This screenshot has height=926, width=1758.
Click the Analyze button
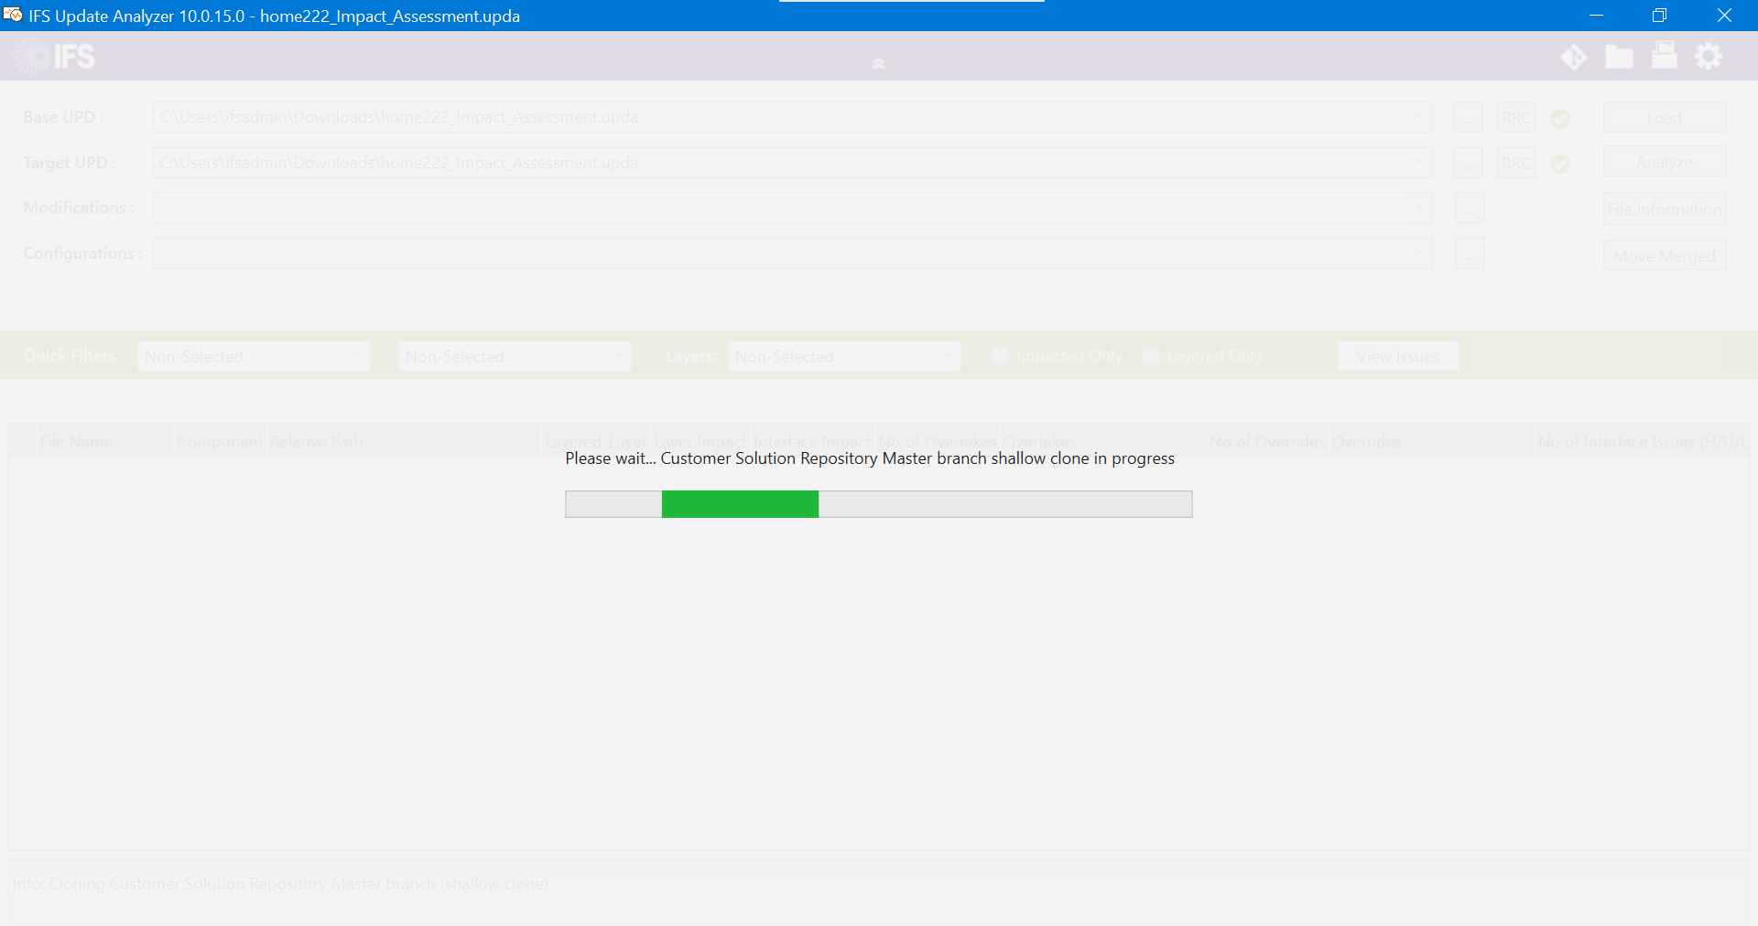[x=1665, y=162]
